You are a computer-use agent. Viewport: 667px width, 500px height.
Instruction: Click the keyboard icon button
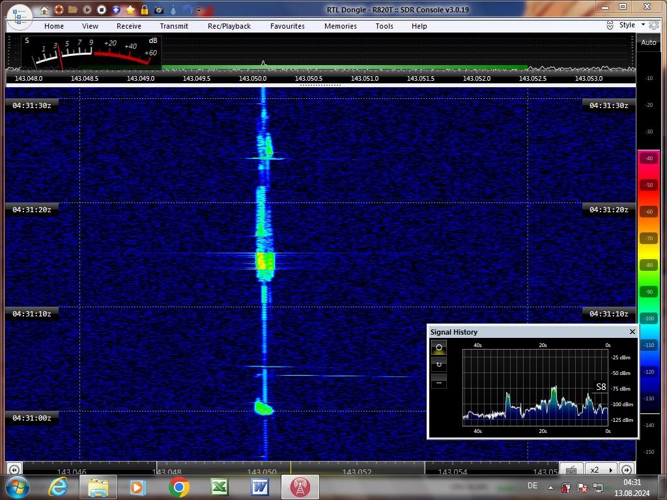571,469
